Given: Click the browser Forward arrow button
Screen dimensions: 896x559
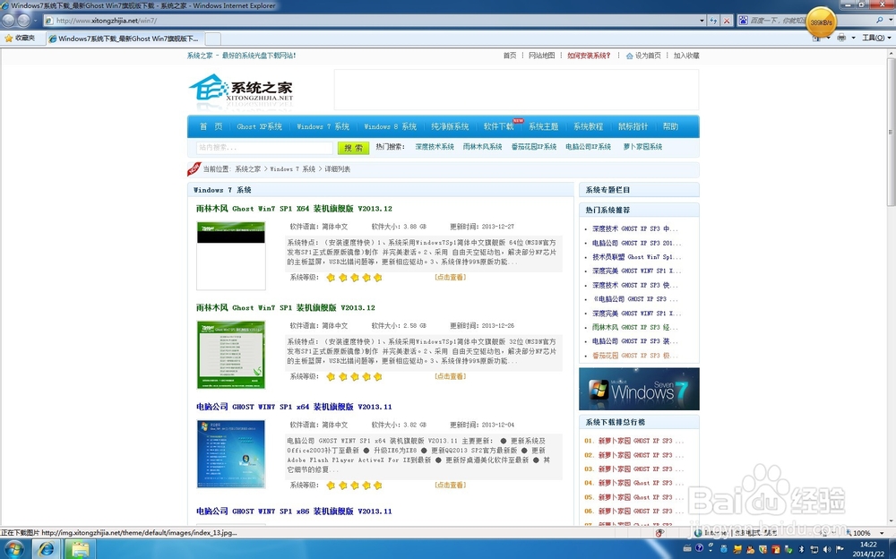Looking at the screenshot, I should point(24,21).
